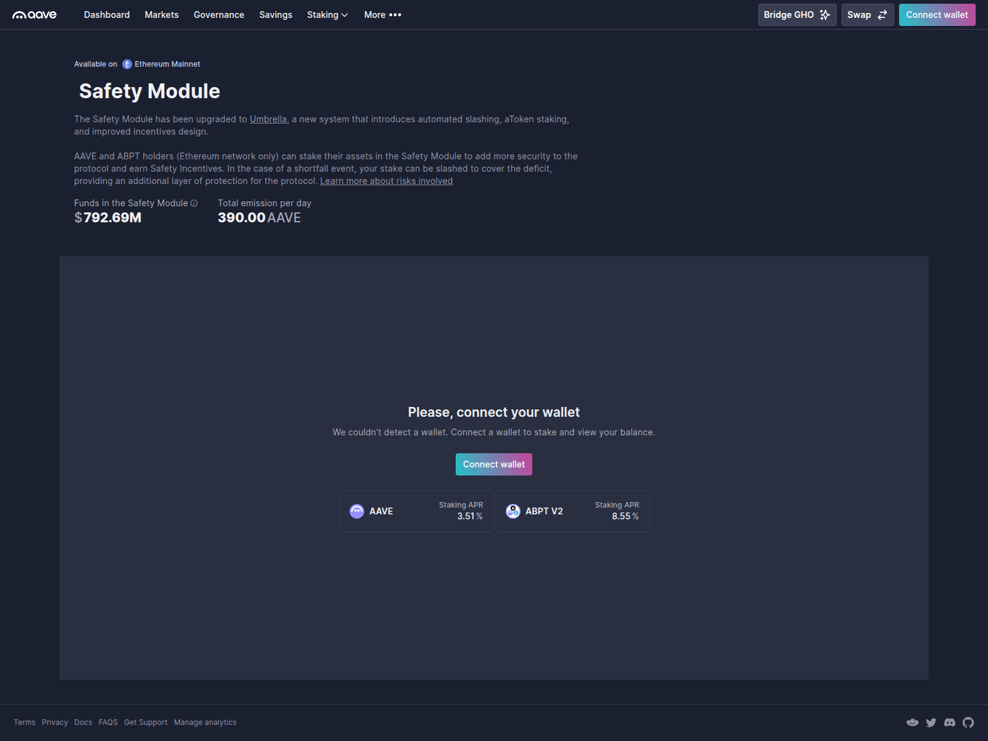988x741 pixels.
Task: Connect wallet from the top header
Action: (x=937, y=15)
